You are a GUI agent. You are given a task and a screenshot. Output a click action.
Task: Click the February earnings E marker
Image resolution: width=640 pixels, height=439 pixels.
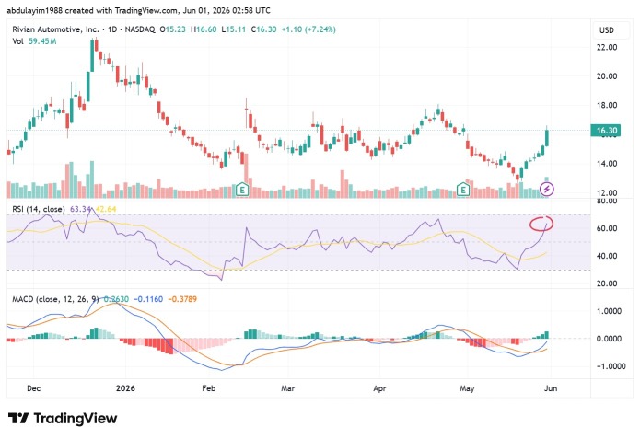click(242, 190)
